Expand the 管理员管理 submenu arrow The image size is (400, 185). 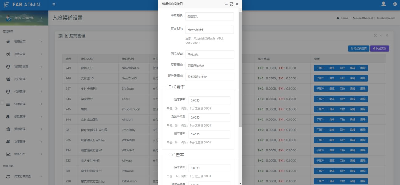(42, 66)
